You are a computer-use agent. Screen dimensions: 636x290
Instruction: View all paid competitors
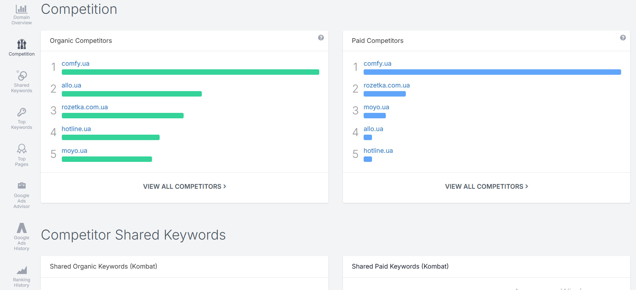(x=487, y=187)
